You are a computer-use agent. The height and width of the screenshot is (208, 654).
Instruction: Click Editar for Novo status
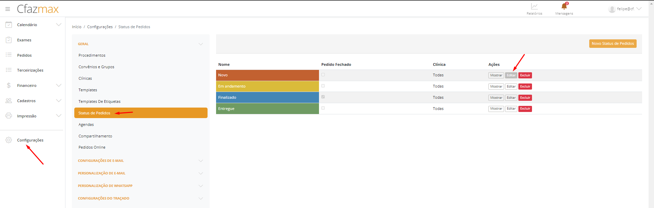coord(511,75)
